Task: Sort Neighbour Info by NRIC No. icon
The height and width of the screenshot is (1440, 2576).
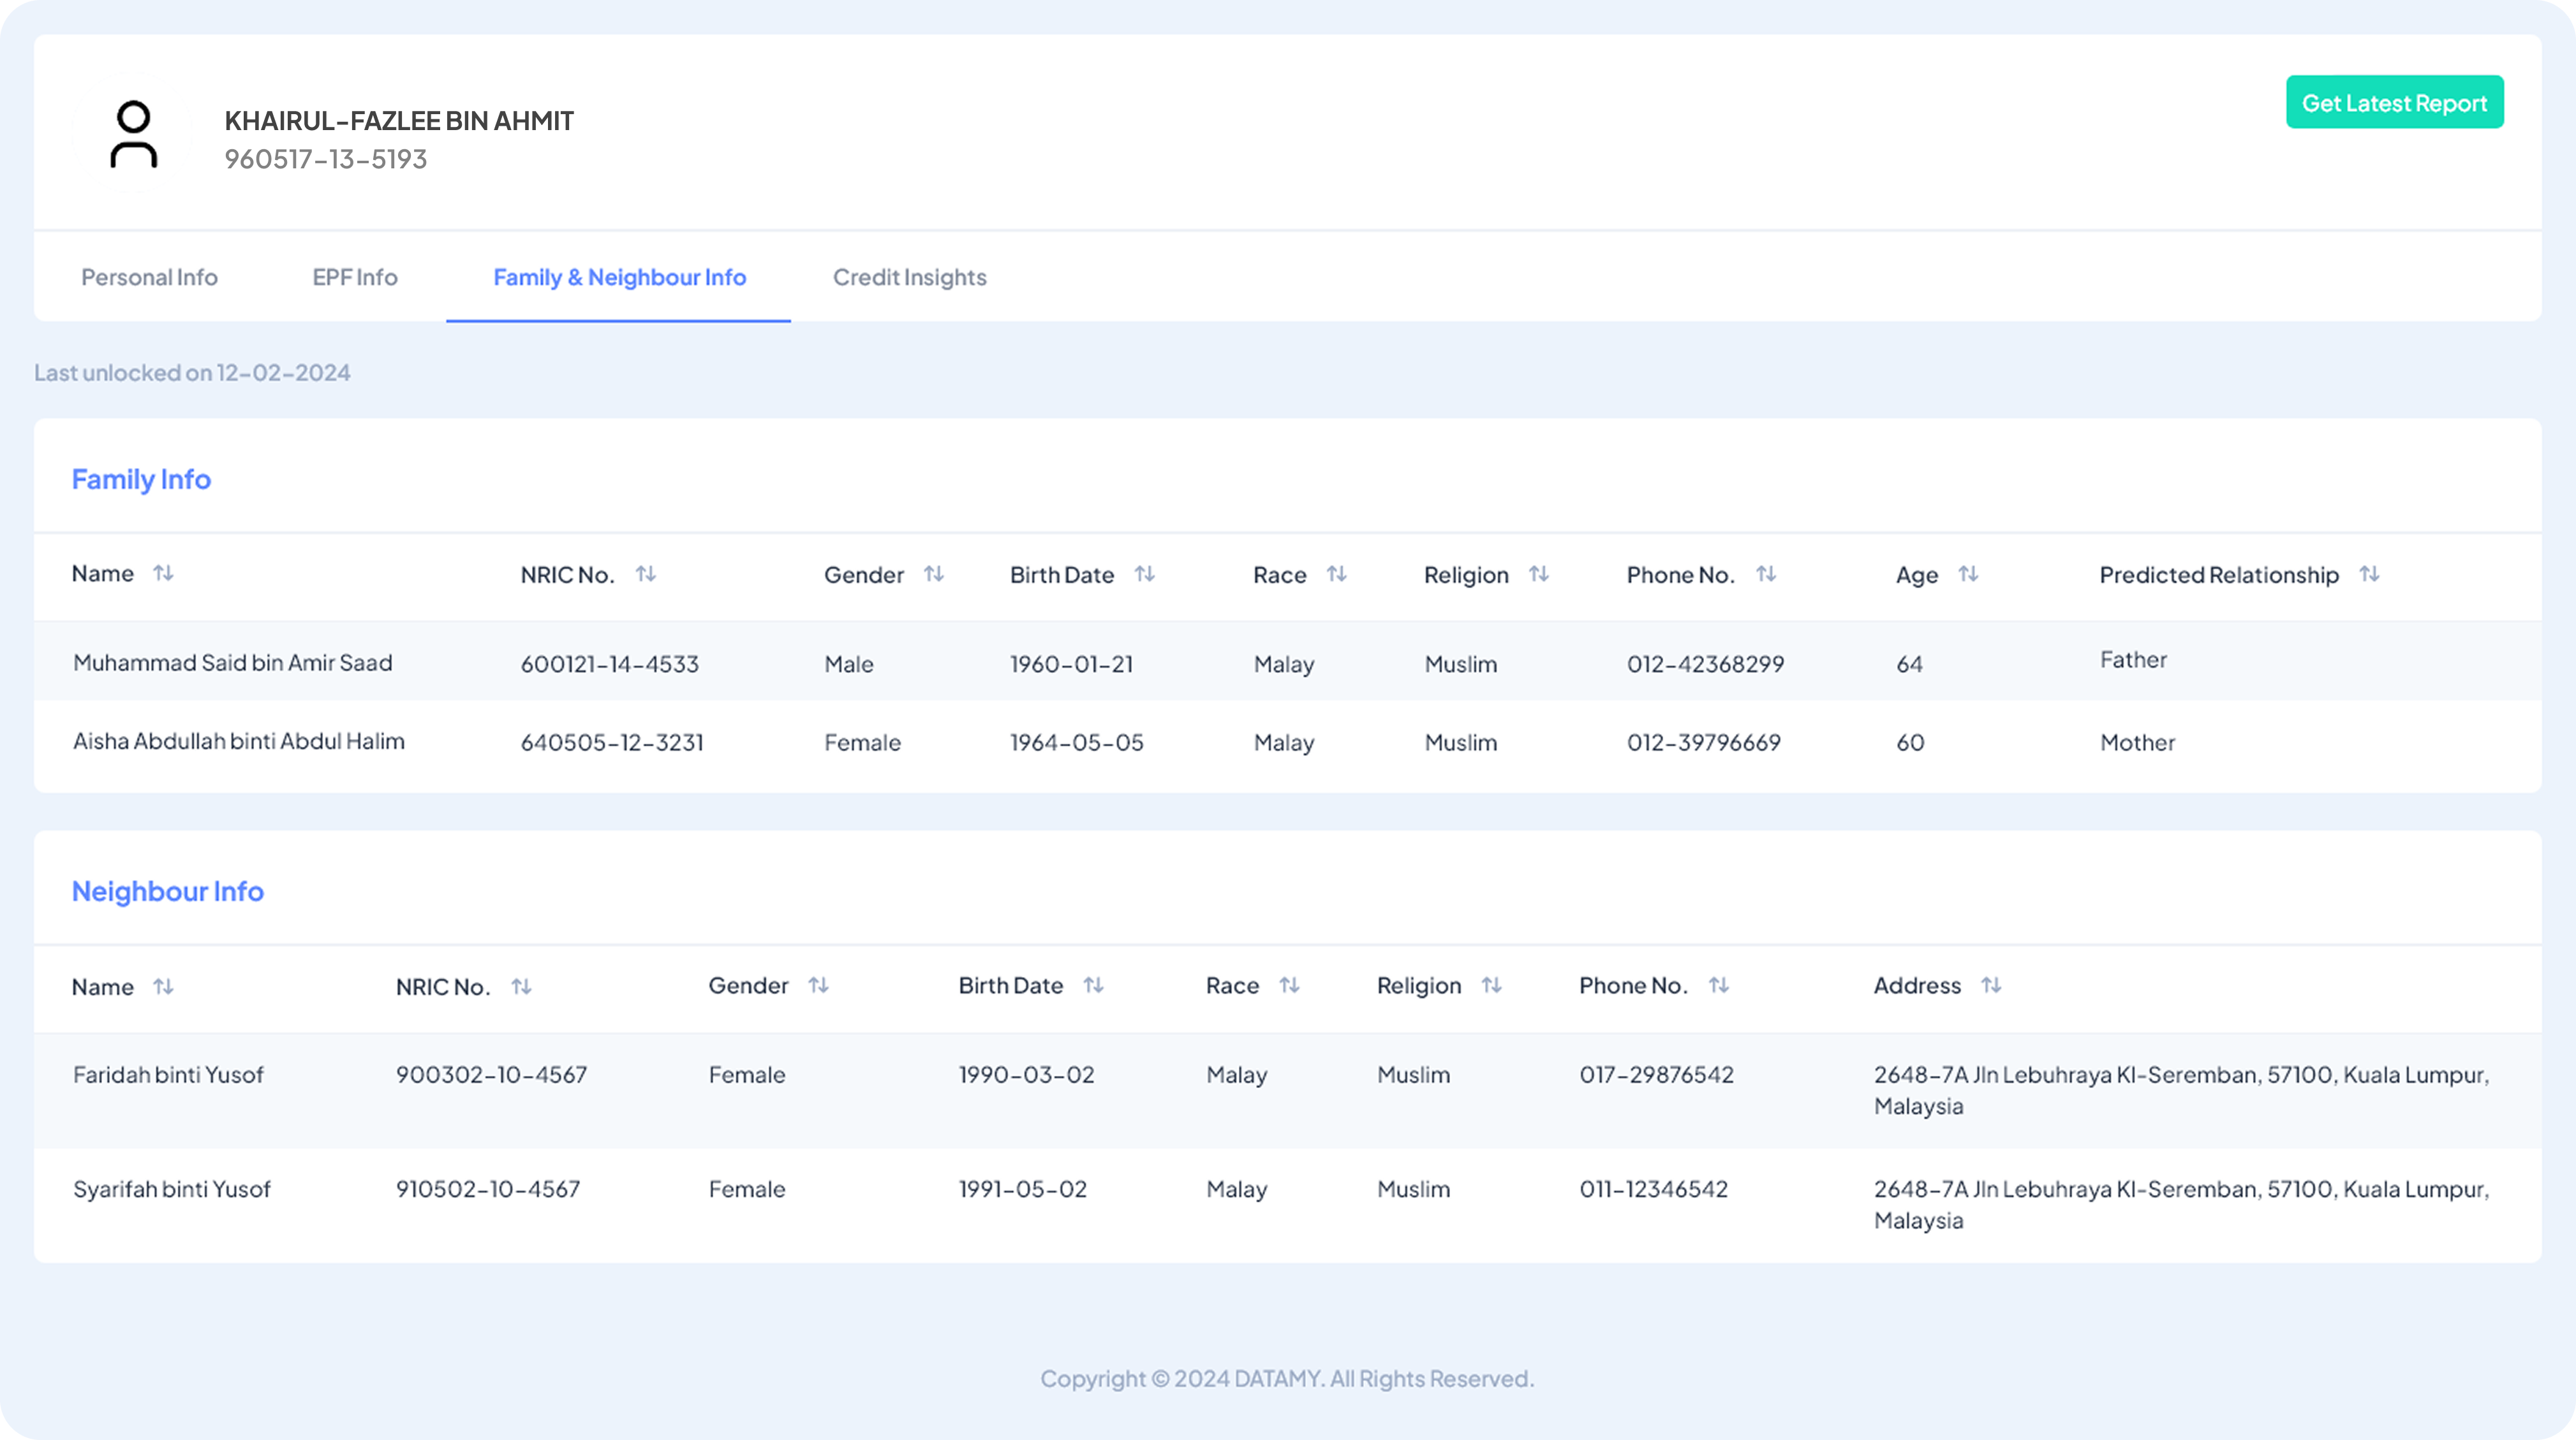Action: 521,987
